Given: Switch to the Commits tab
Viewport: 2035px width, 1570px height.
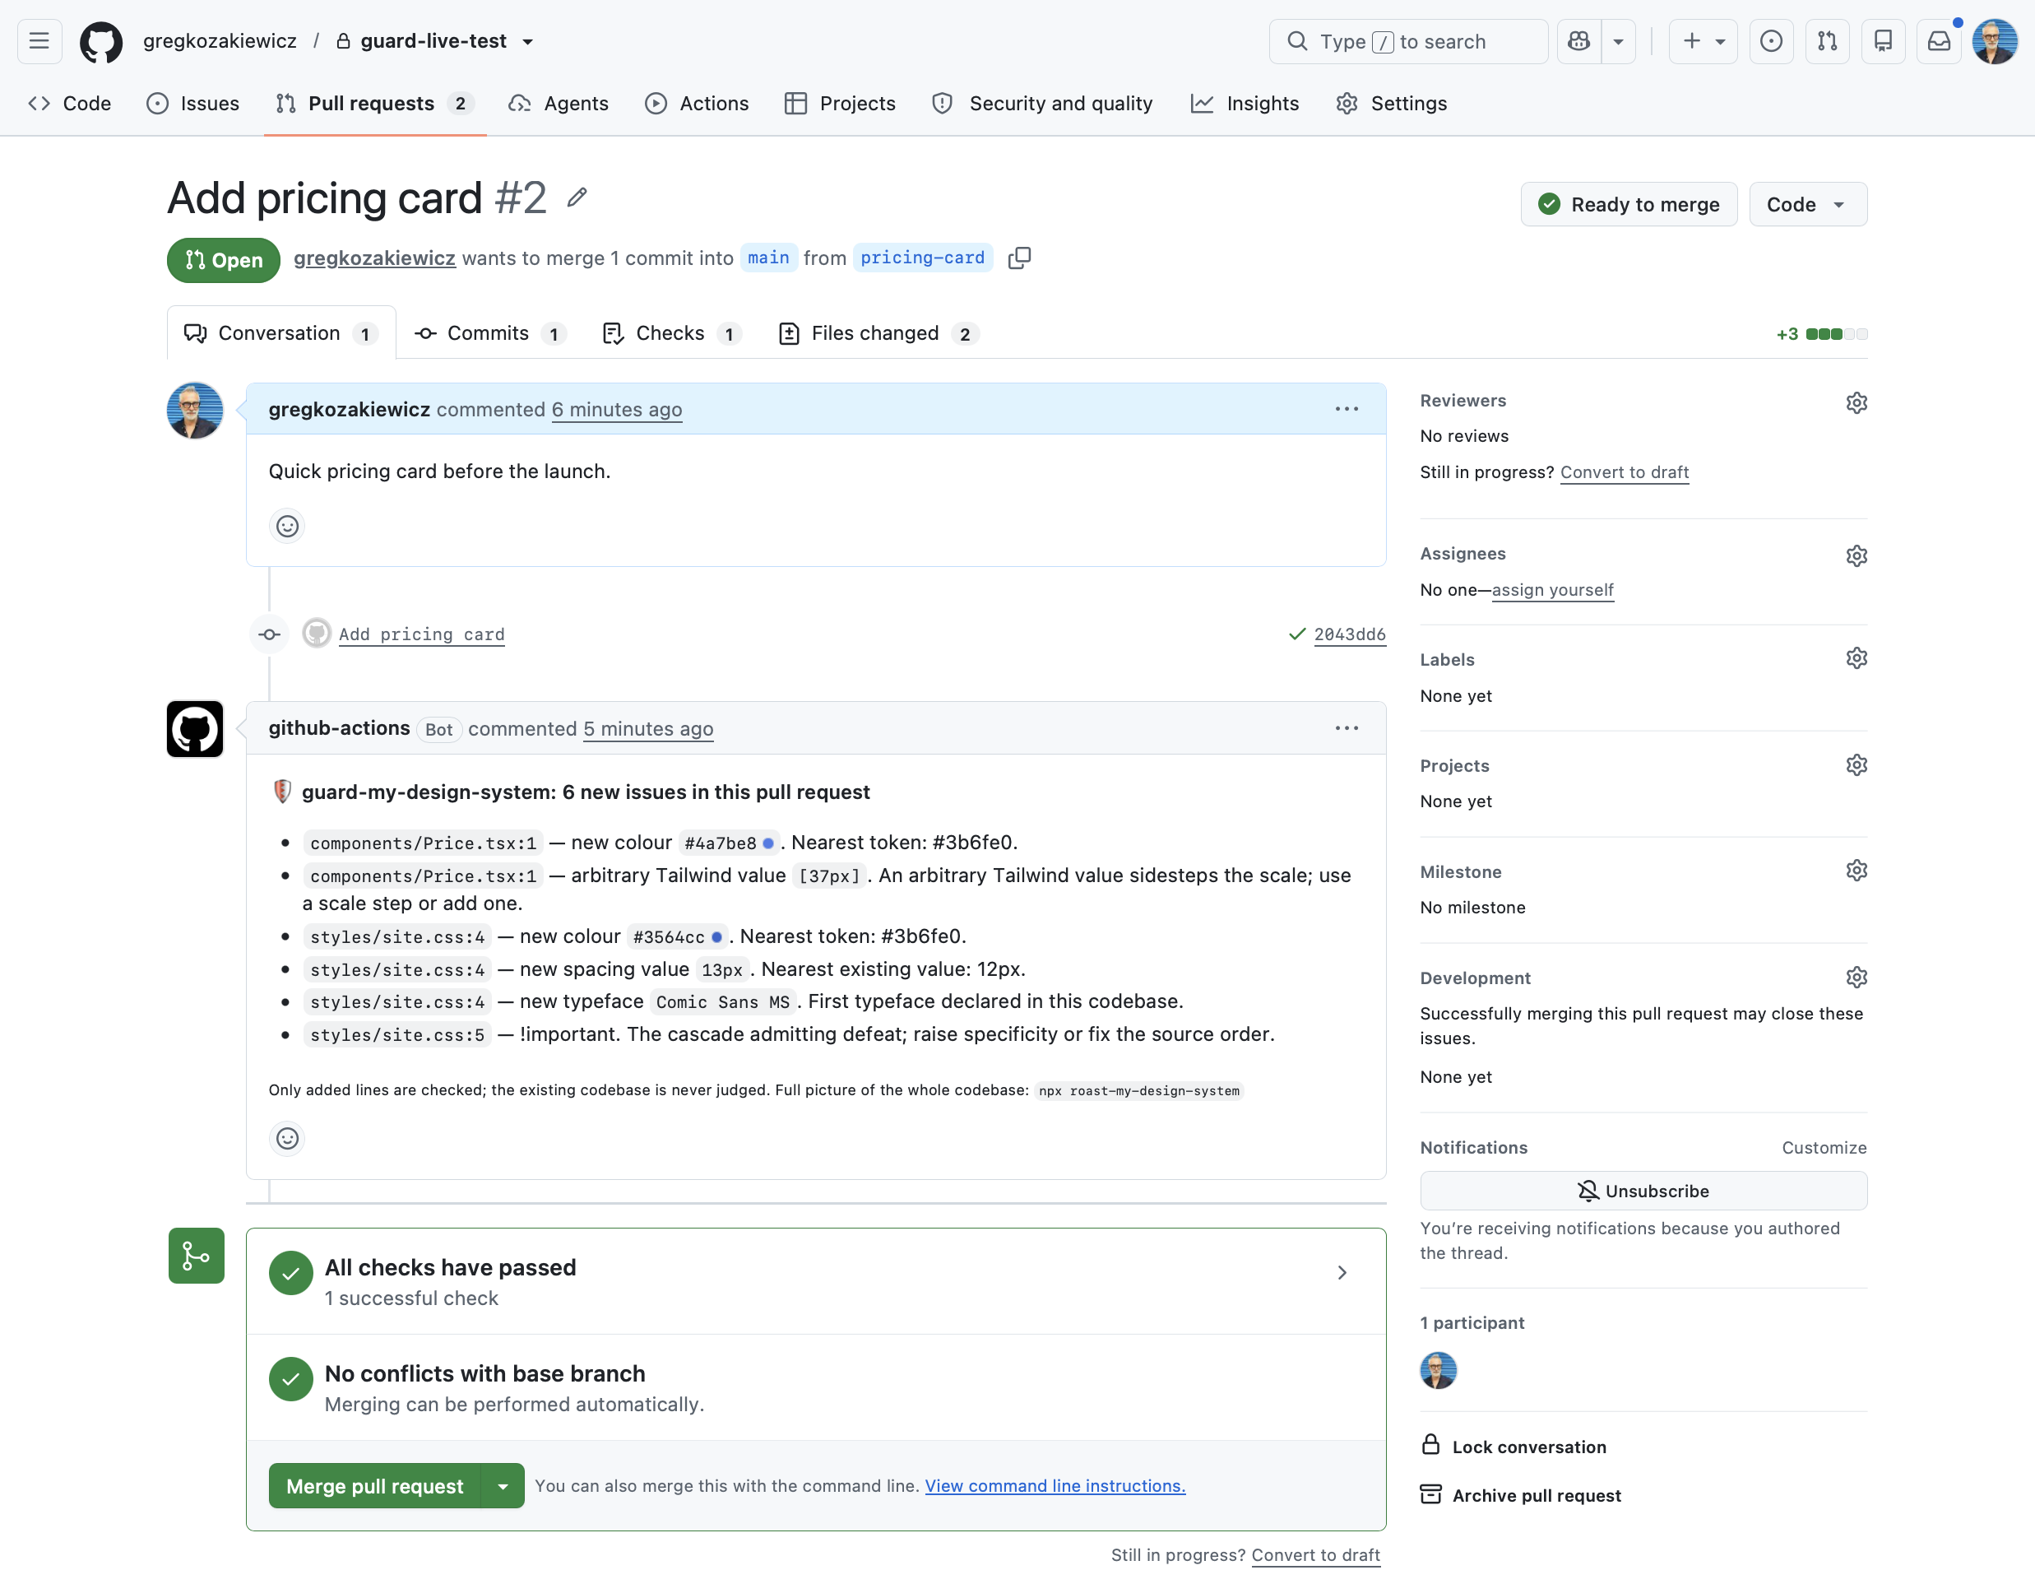Looking at the screenshot, I should pos(490,332).
